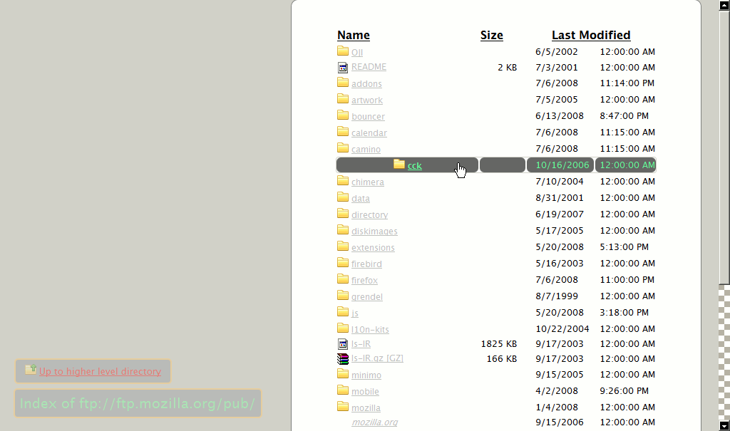Viewport: 730px width, 431px height.
Task: Open the js directory link
Action: [x=355, y=313]
